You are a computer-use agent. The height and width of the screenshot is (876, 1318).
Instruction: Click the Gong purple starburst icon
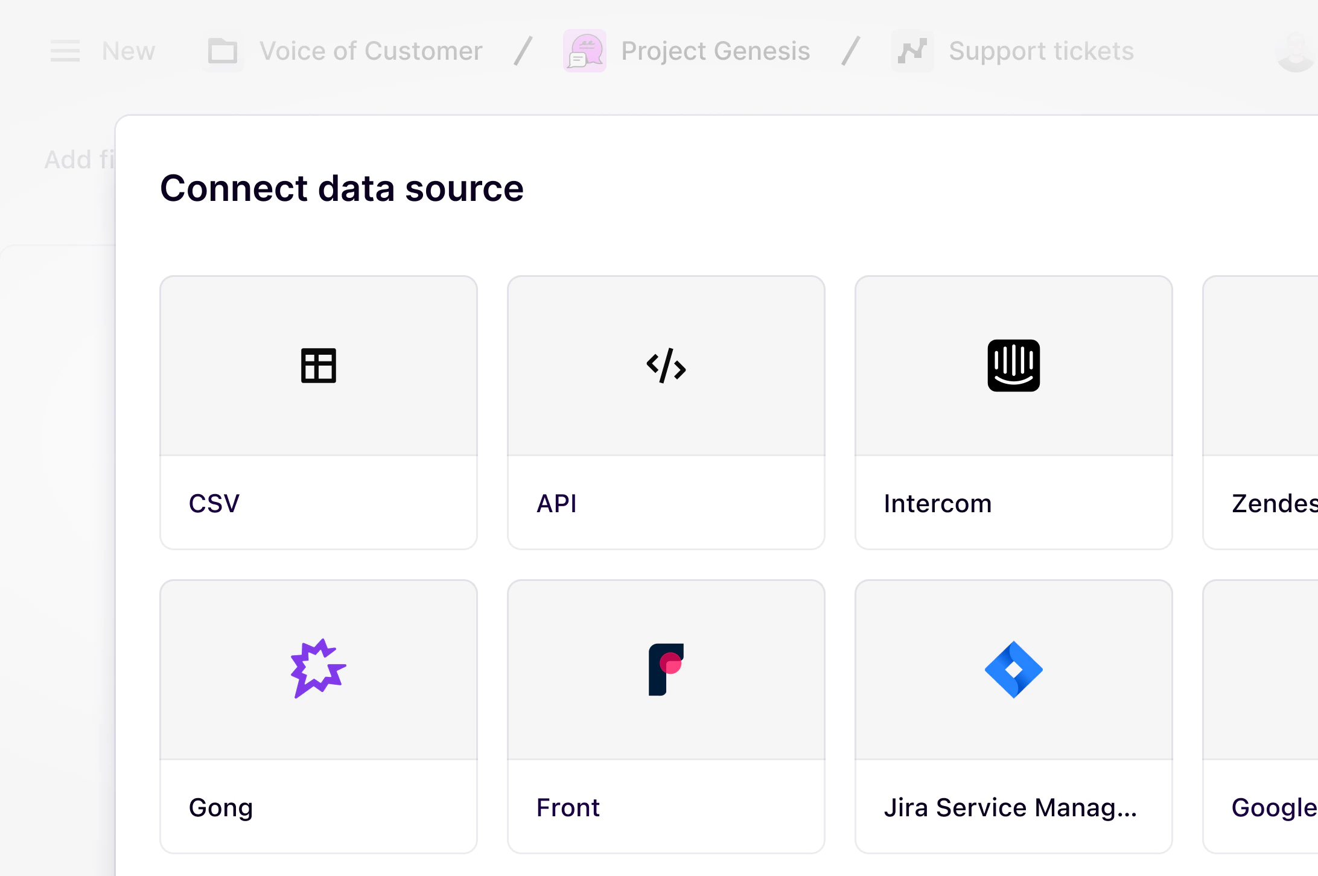318,670
